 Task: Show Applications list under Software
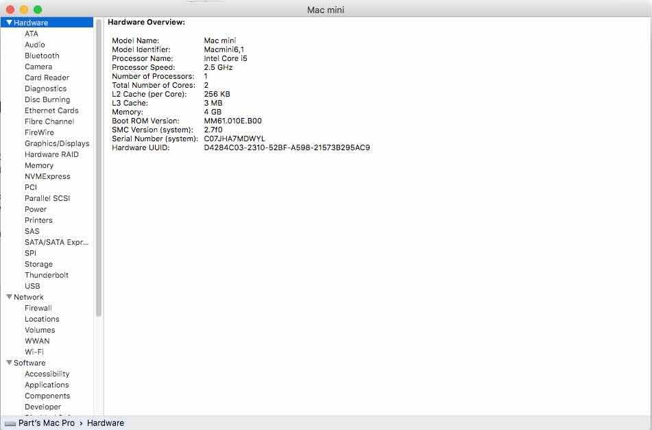[47, 385]
